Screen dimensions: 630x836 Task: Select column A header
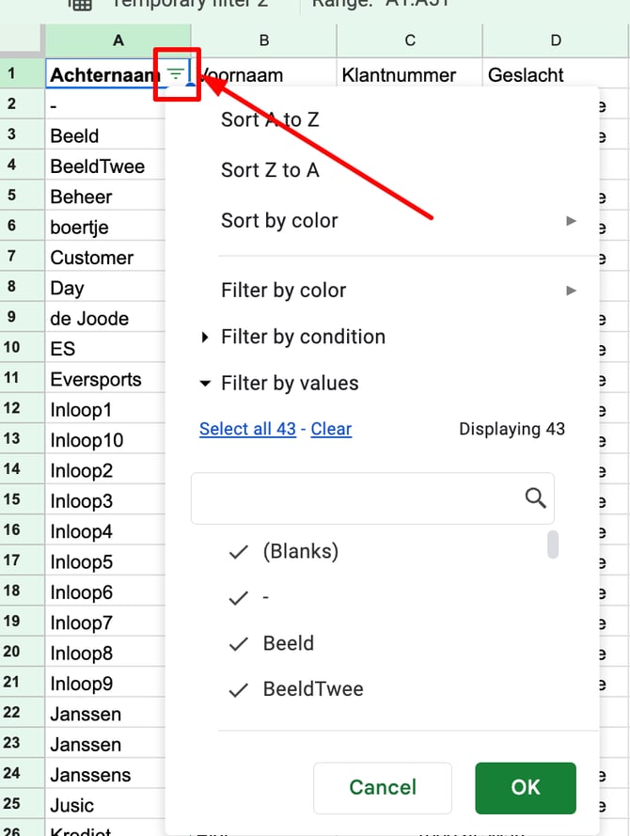click(x=118, y=40)
